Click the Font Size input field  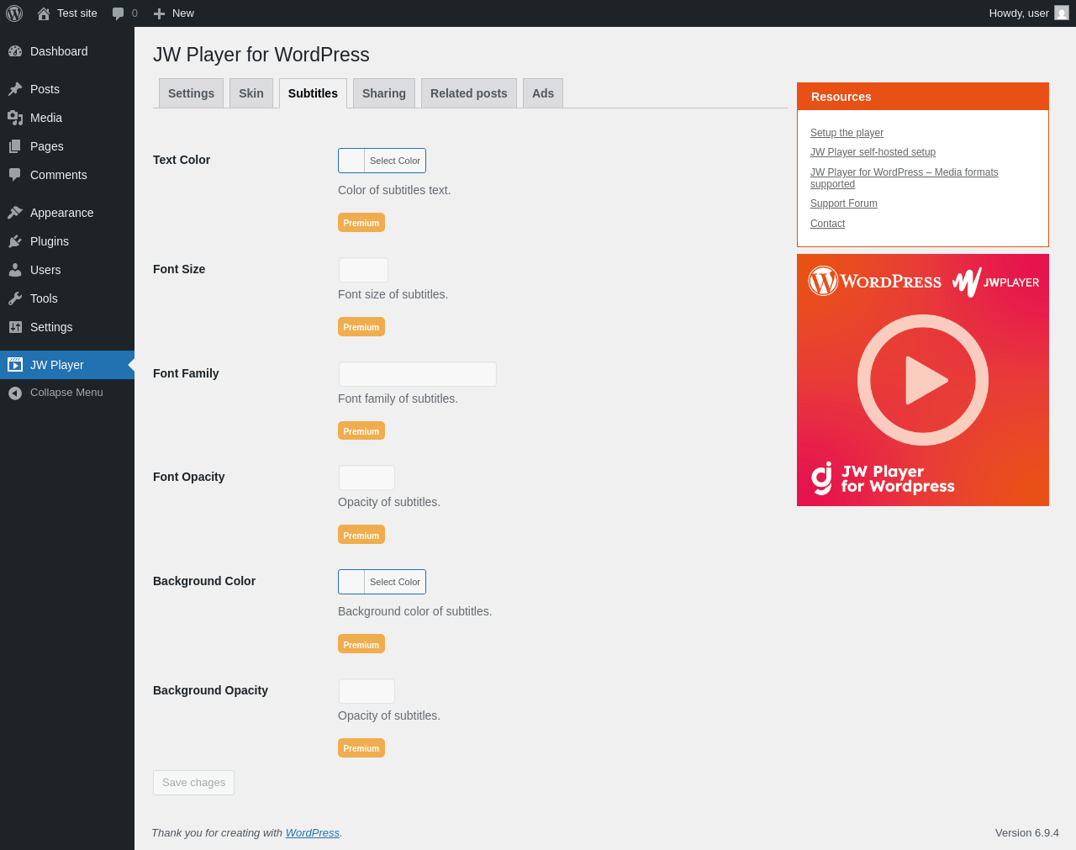tap(363, 270)
